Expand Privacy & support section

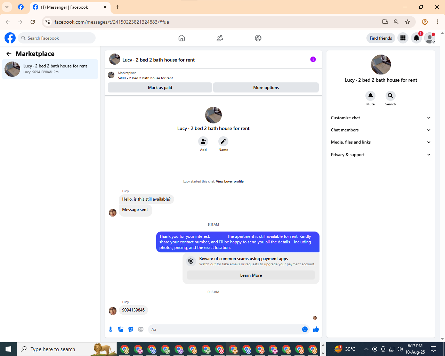coord(381,155)
